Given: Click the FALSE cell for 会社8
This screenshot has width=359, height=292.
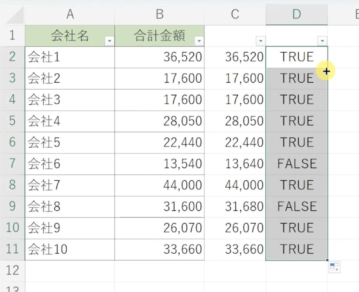Looking at the screenshot, I should [297, 207].
